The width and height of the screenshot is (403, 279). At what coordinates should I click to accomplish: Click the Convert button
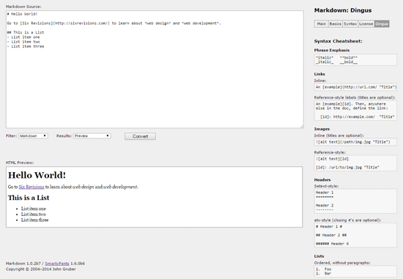point(140,136)
